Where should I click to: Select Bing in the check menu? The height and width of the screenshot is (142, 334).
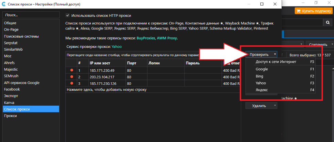pos(259,76)
